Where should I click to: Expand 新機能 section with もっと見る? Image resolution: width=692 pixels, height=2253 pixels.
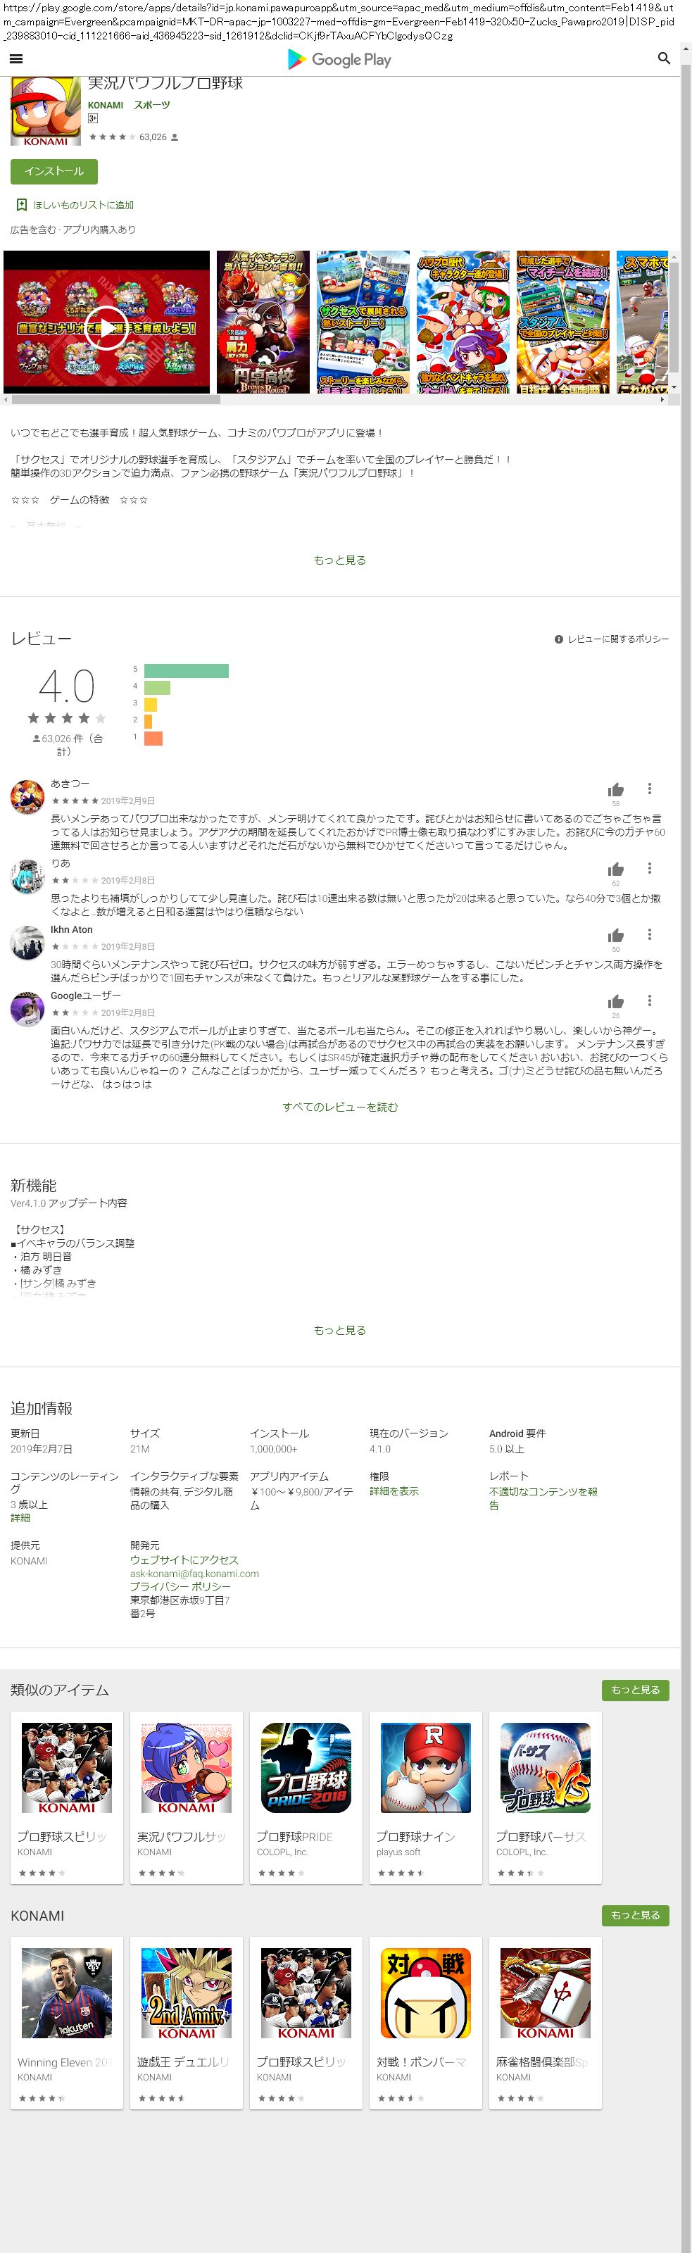(x=339, y=1330)
